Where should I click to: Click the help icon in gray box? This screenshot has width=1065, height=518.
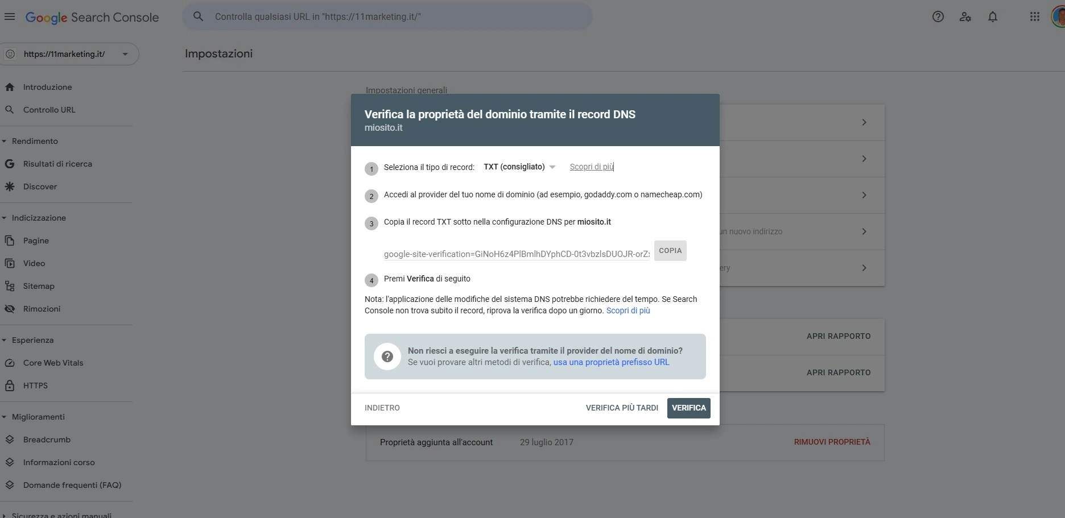pos(387,357)
